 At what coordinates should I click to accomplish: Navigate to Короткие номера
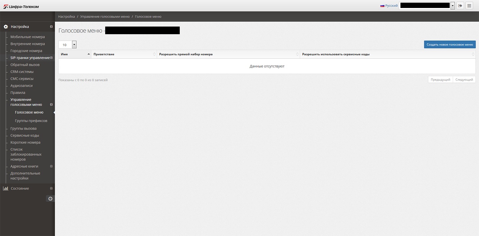tap(25, 142)
